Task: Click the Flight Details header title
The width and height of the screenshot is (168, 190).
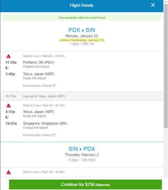Action: tap(82, 5)
